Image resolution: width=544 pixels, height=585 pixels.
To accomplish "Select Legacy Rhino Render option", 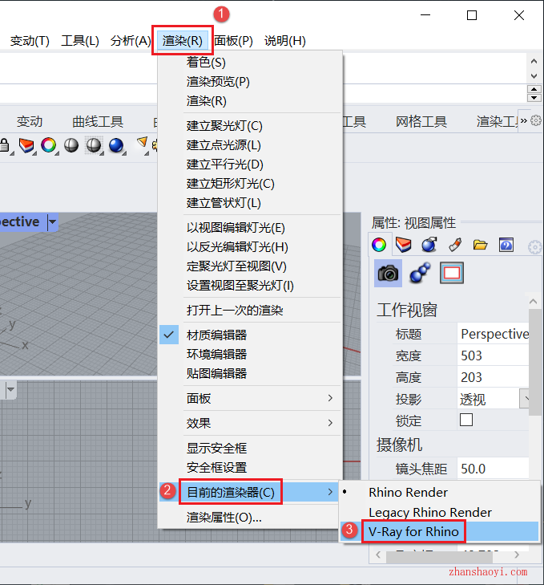I will pos(440,512).
